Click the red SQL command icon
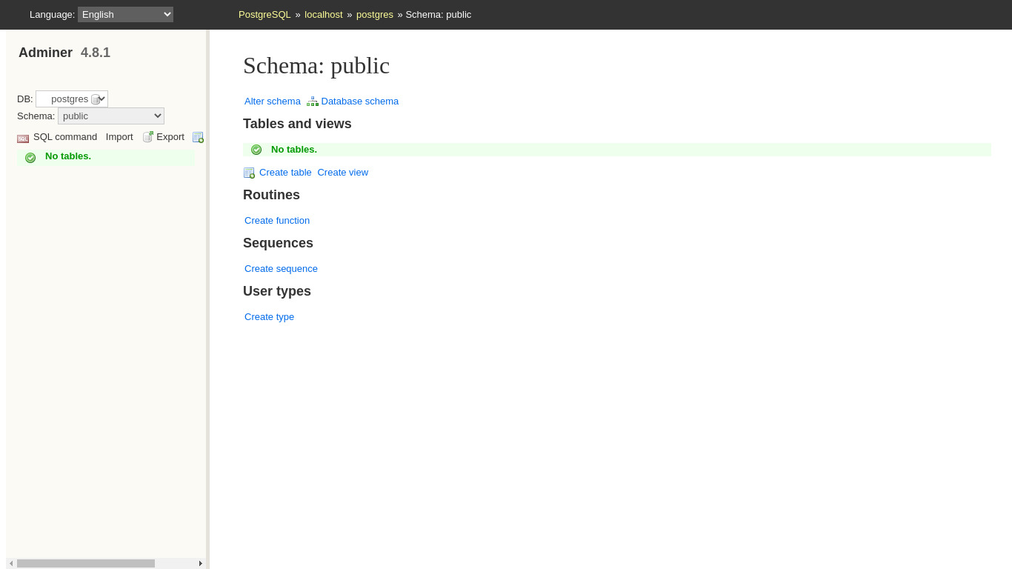This screenshot has height=569, width=1012. [23, 138]
